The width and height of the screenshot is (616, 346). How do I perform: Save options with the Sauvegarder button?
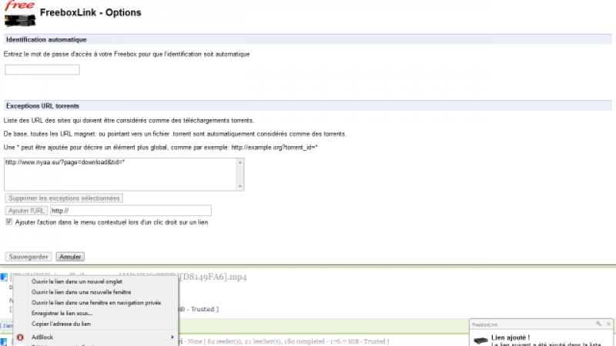[x=28, y=257]
